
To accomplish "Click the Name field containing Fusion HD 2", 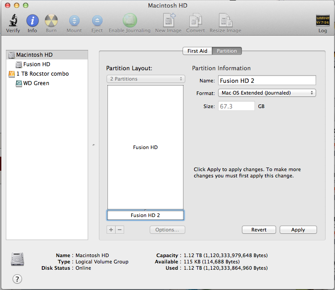I will (x=267, y=81).
